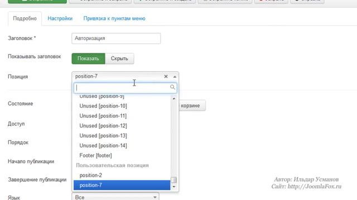This screenshot has width=357, height=200.
Task: Select the highlighted position-7 option
Action: click(122, 185)
